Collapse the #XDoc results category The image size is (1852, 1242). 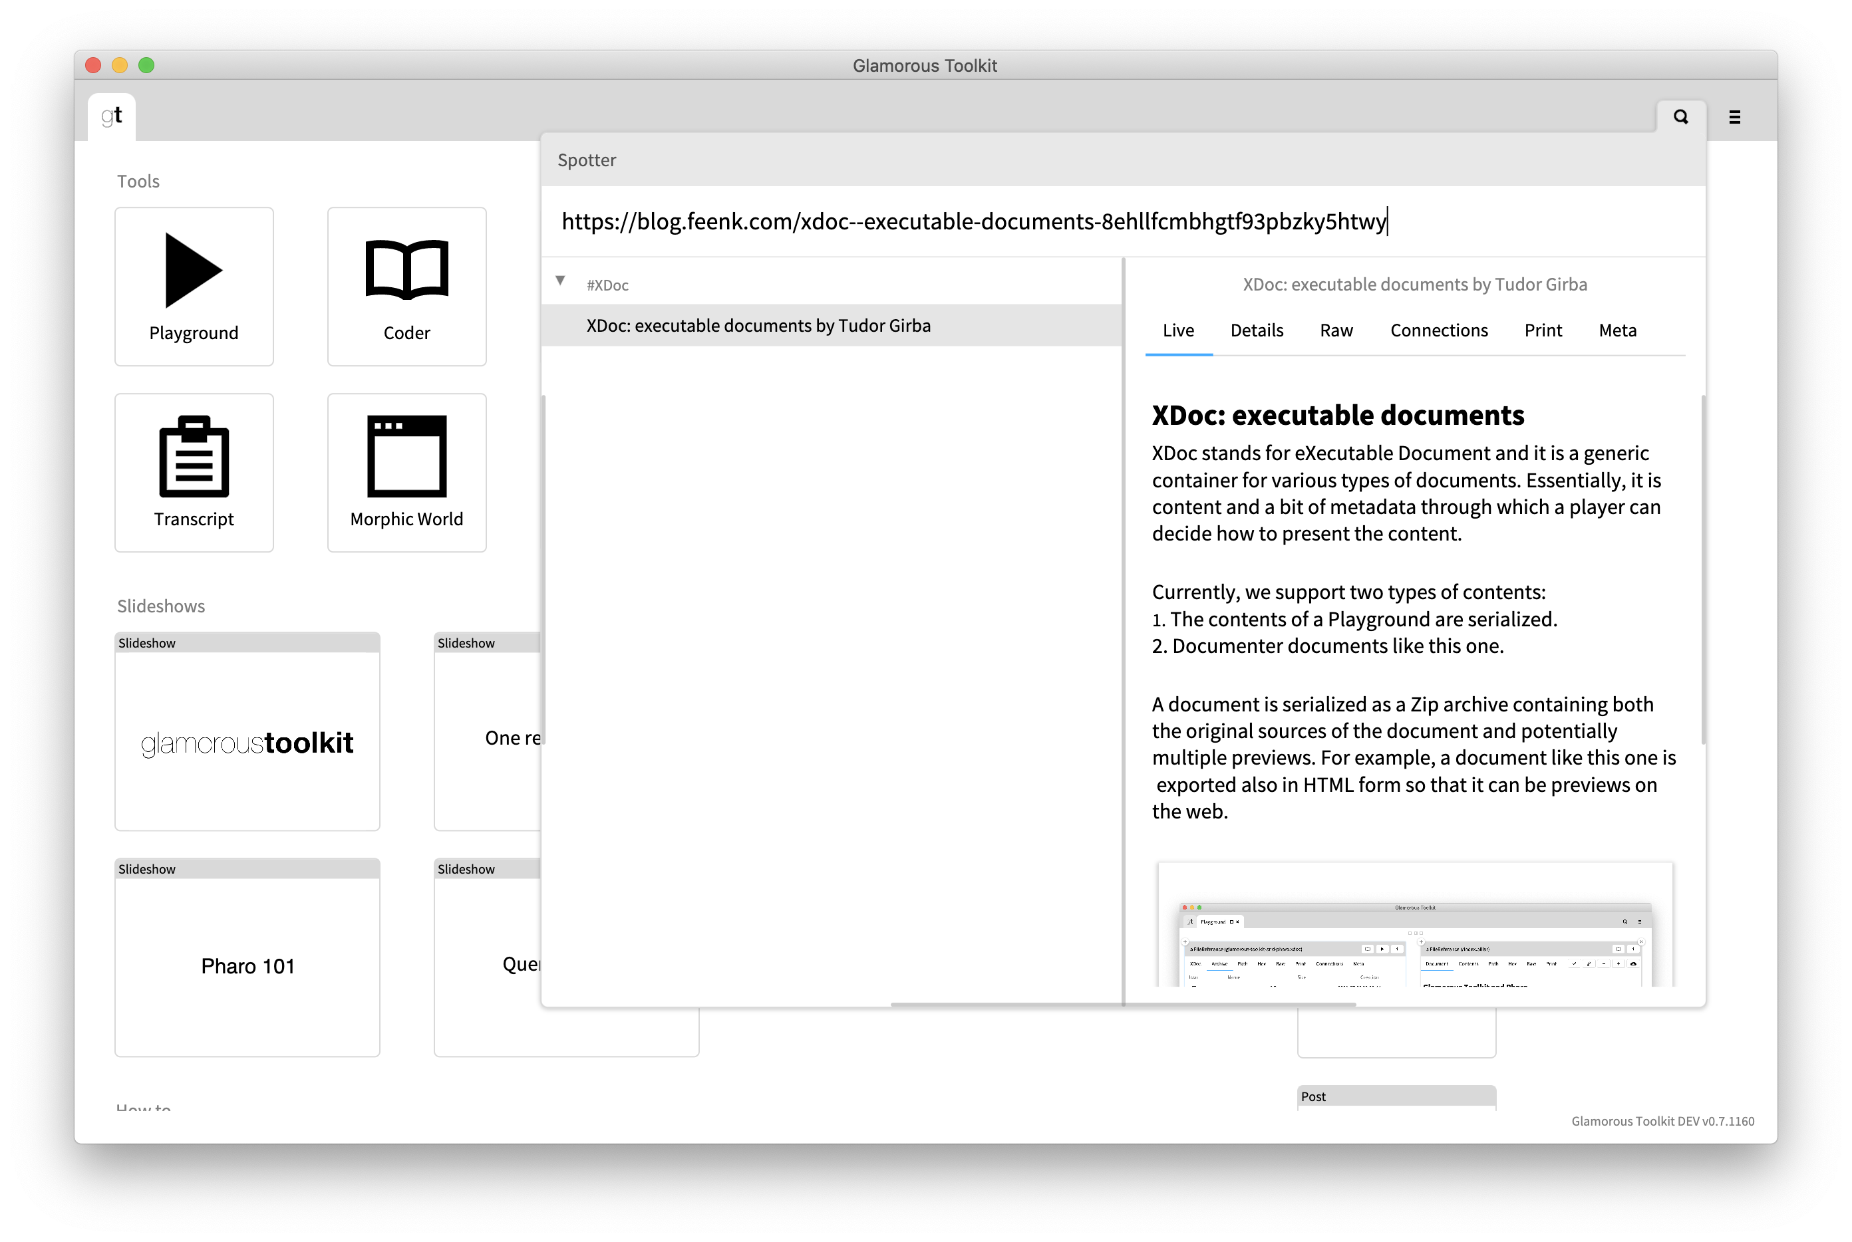(x=560, y=281)
